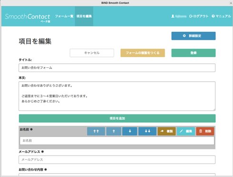Click the green 登録 button
Viewport: 233px width, 177px height.
point(194,53)
